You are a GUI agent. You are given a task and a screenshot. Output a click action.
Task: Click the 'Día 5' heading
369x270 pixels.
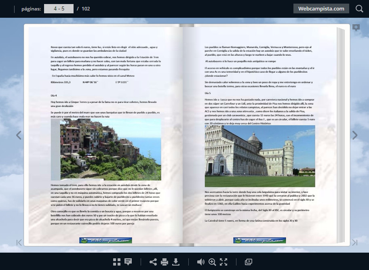pyautogui.click(x=208, y=93)
